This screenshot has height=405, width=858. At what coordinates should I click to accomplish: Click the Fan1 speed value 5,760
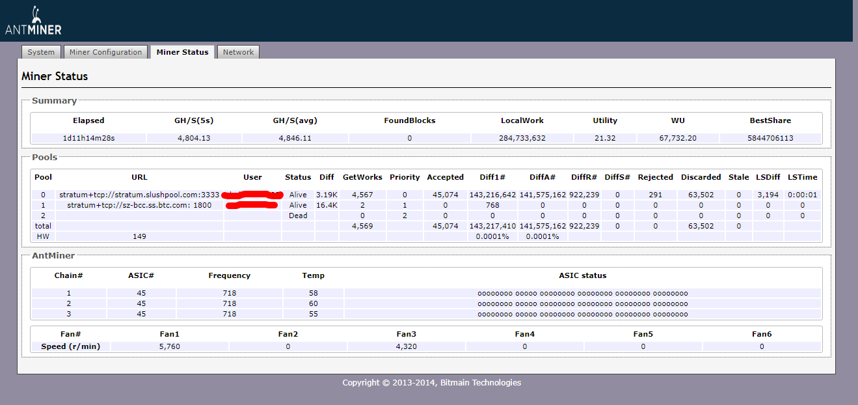pos(169,346)
